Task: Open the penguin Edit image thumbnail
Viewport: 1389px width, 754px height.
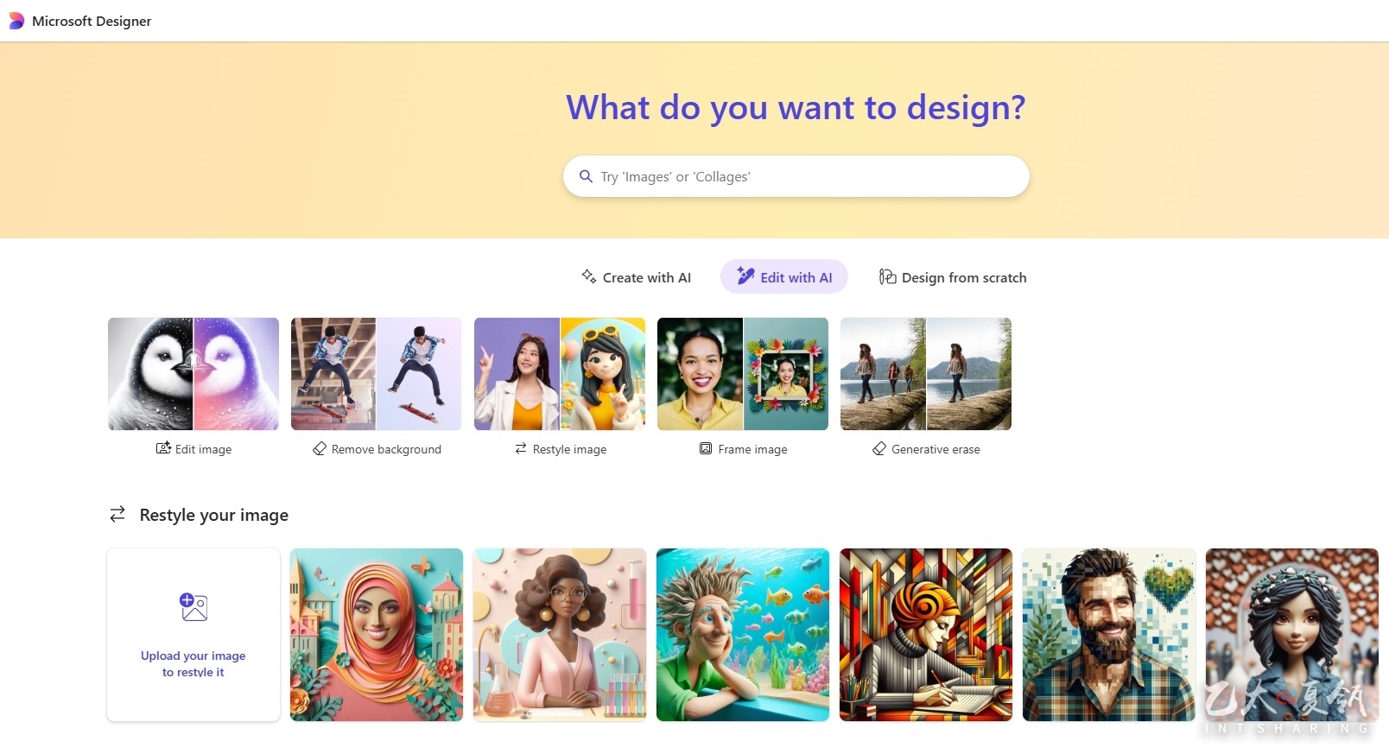Action: [x=193, y=374]
